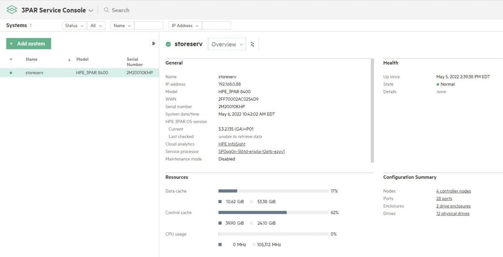Open the 4 controller nodes link
Screen dimensions: 503x257
click(453, 191)
